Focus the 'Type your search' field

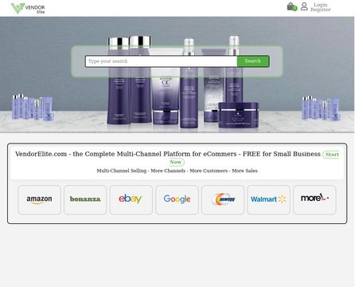point(161,61)
